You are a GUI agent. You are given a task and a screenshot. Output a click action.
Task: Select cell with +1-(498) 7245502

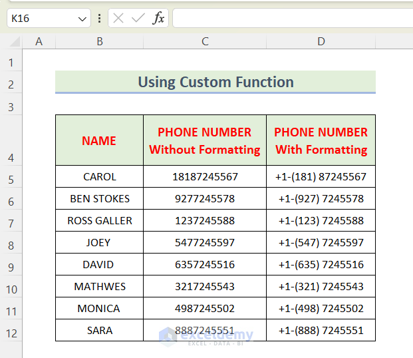321,309
